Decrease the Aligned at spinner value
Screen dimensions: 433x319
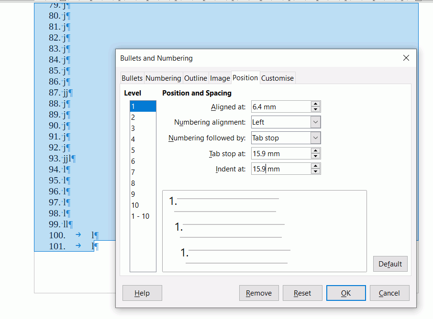pos(315,109)
